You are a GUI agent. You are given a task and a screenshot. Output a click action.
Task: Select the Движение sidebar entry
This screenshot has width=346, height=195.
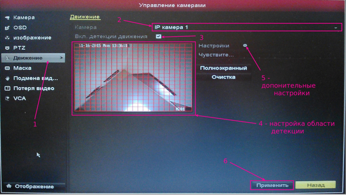pyautogui.click(x=33, y=58)
